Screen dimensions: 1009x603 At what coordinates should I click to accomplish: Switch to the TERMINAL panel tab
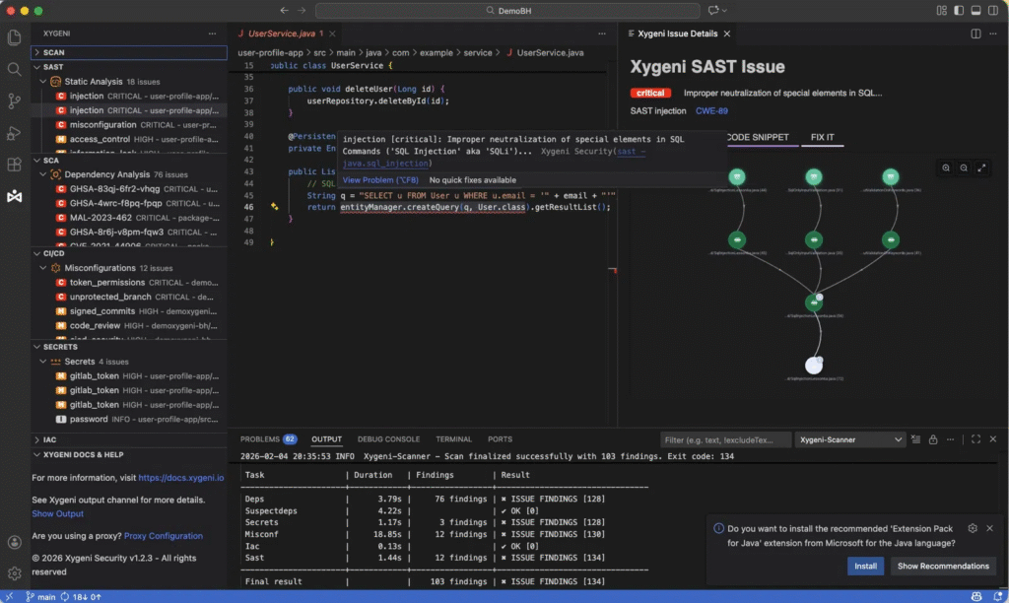(453, 438)
